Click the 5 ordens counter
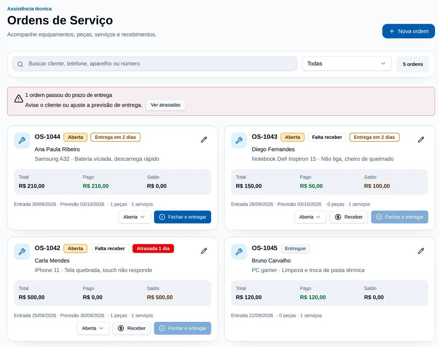This screenshot has height=347, width=439. (413, 64)
